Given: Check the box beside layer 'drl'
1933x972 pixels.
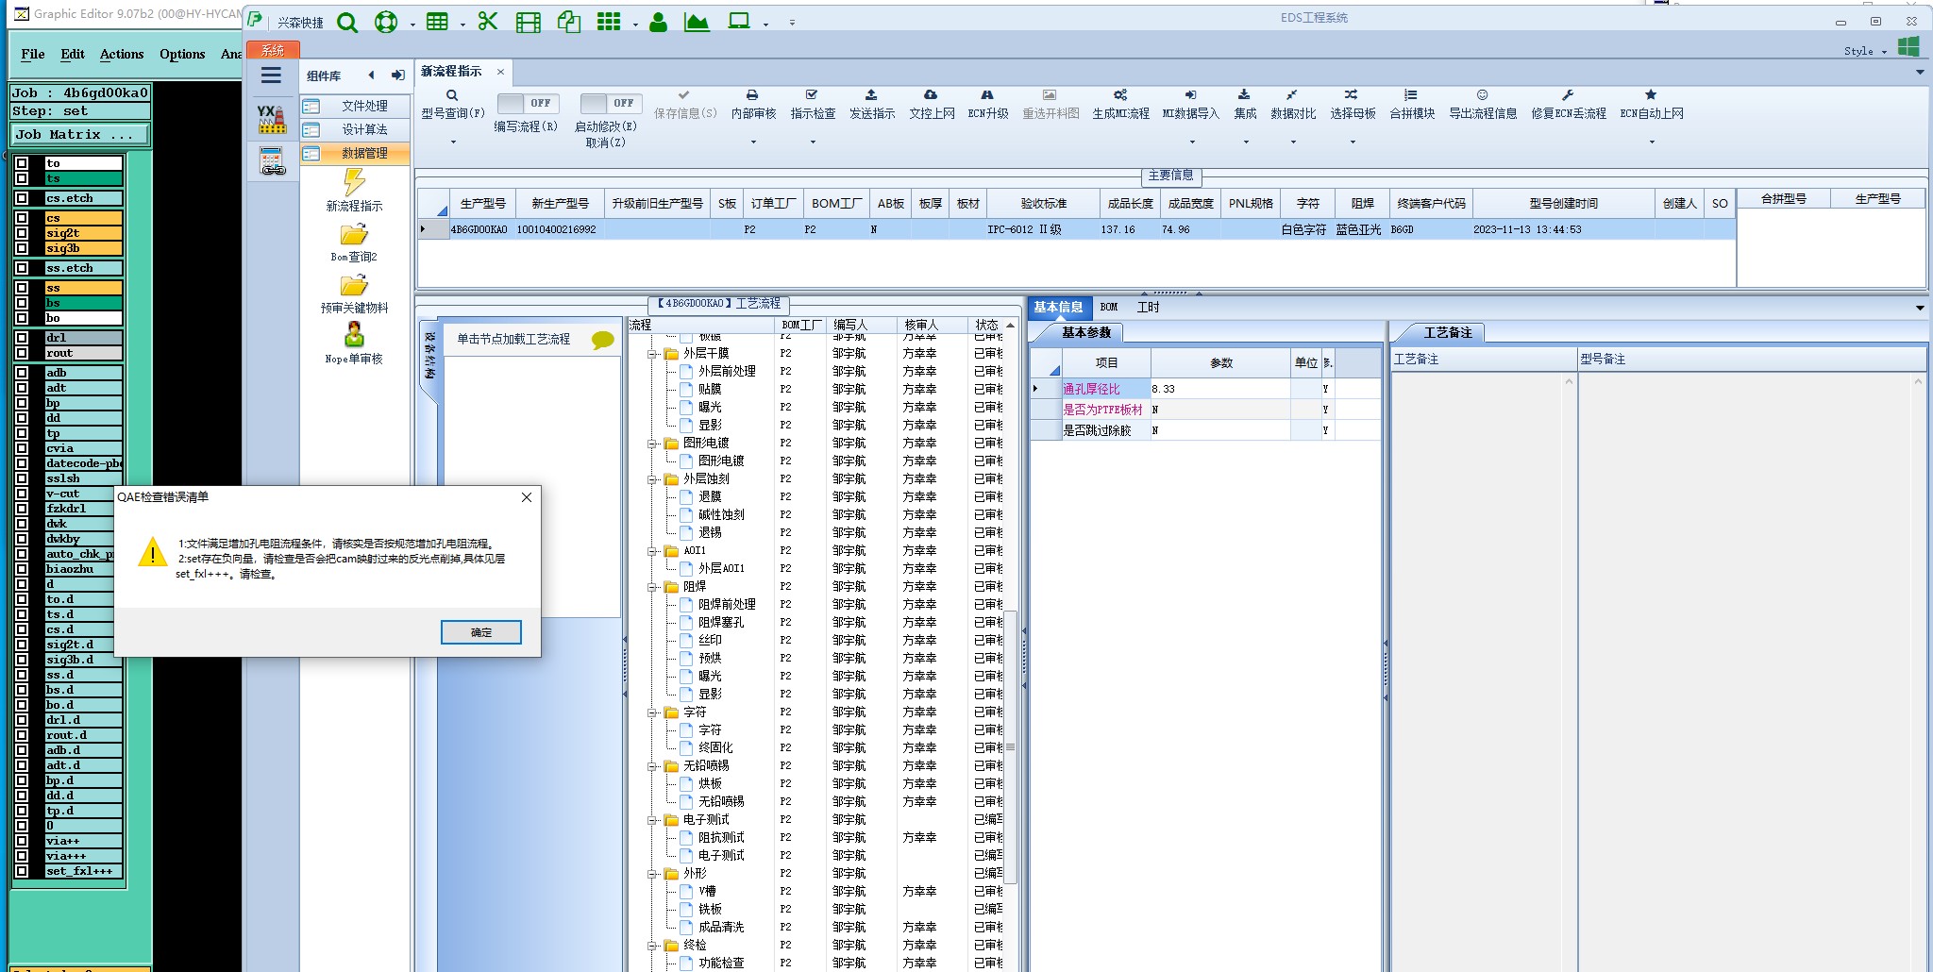Looking at the screenshot, I should tap(22, 338).
